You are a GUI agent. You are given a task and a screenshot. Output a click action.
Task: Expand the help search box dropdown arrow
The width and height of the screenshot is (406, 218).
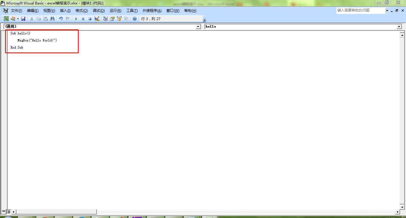pos(387,11)
